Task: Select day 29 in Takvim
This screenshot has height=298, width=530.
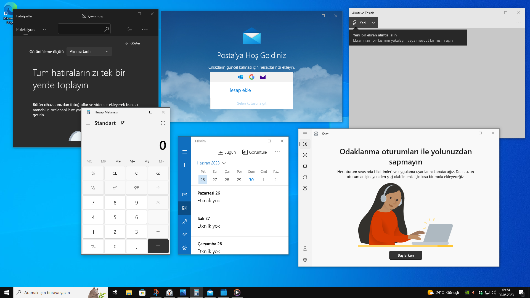Action: (239, 180)
